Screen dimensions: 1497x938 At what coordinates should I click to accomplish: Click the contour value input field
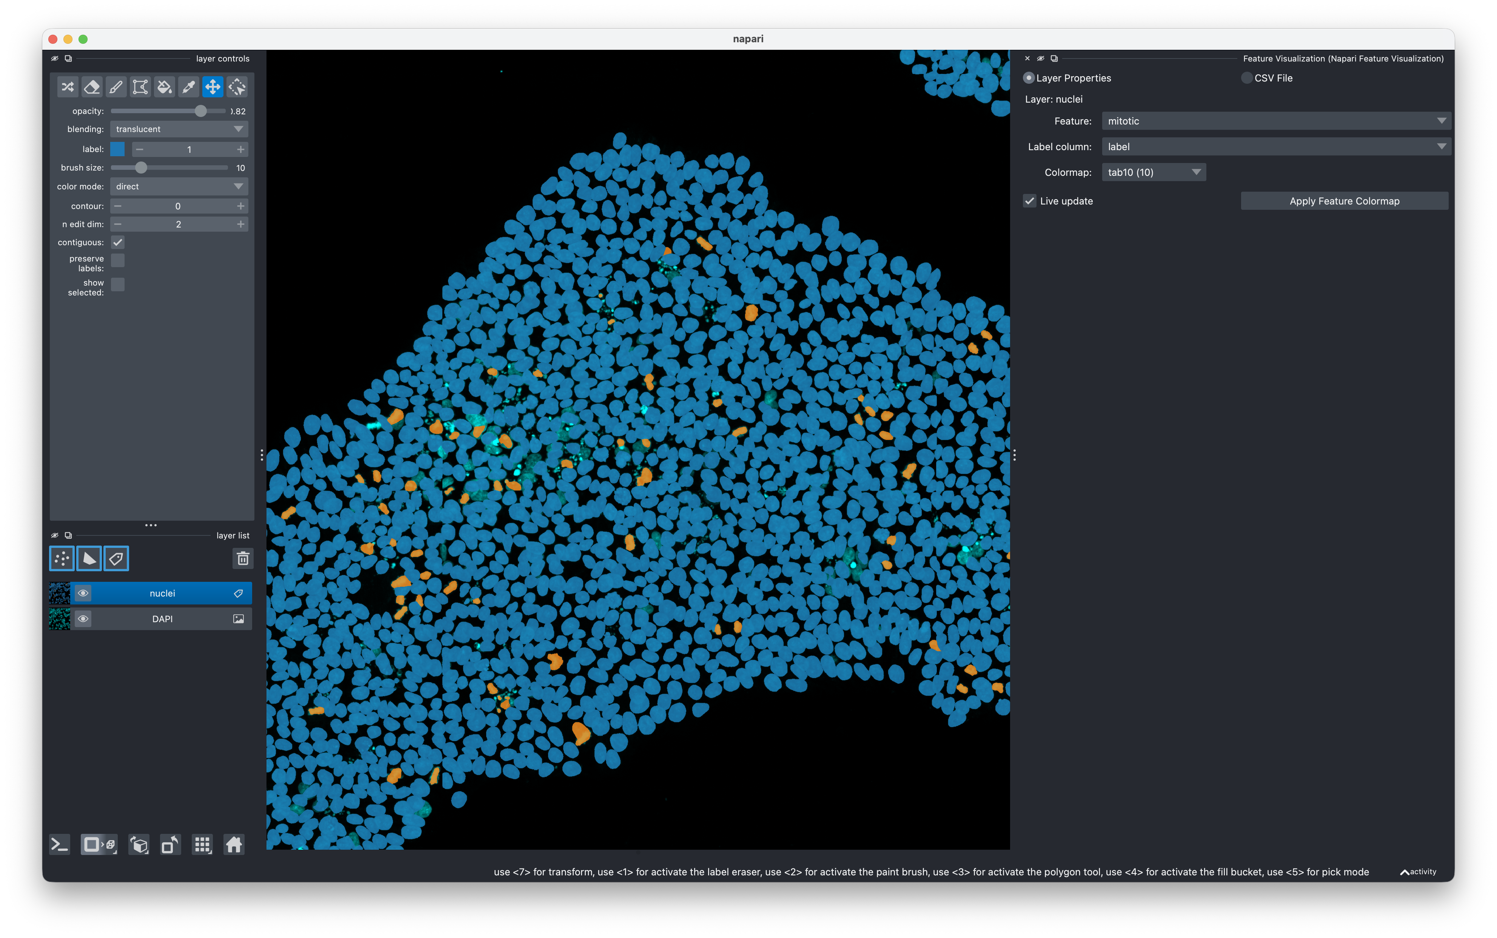(179, 206)
